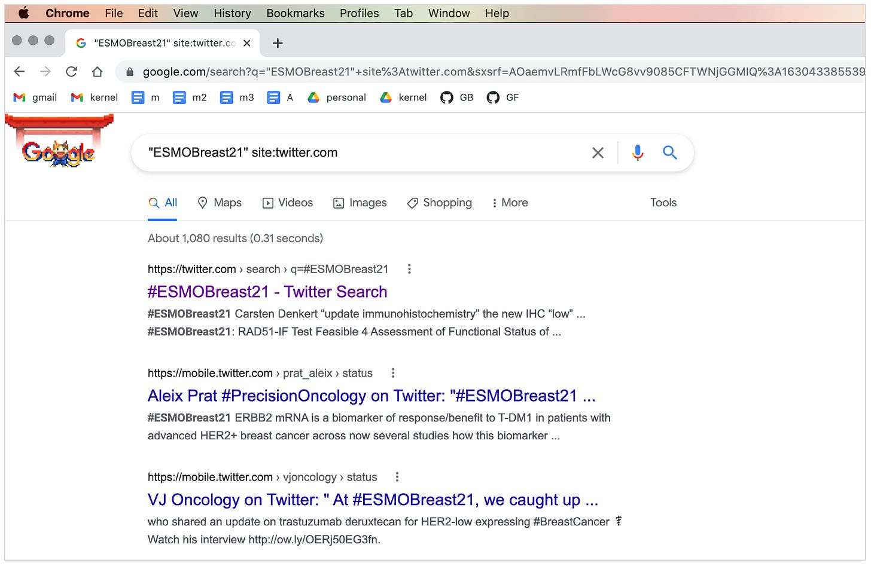Open the m3 Docs bookmark
The height and width of the screenshot is (566, 871).
click(237, 97)
